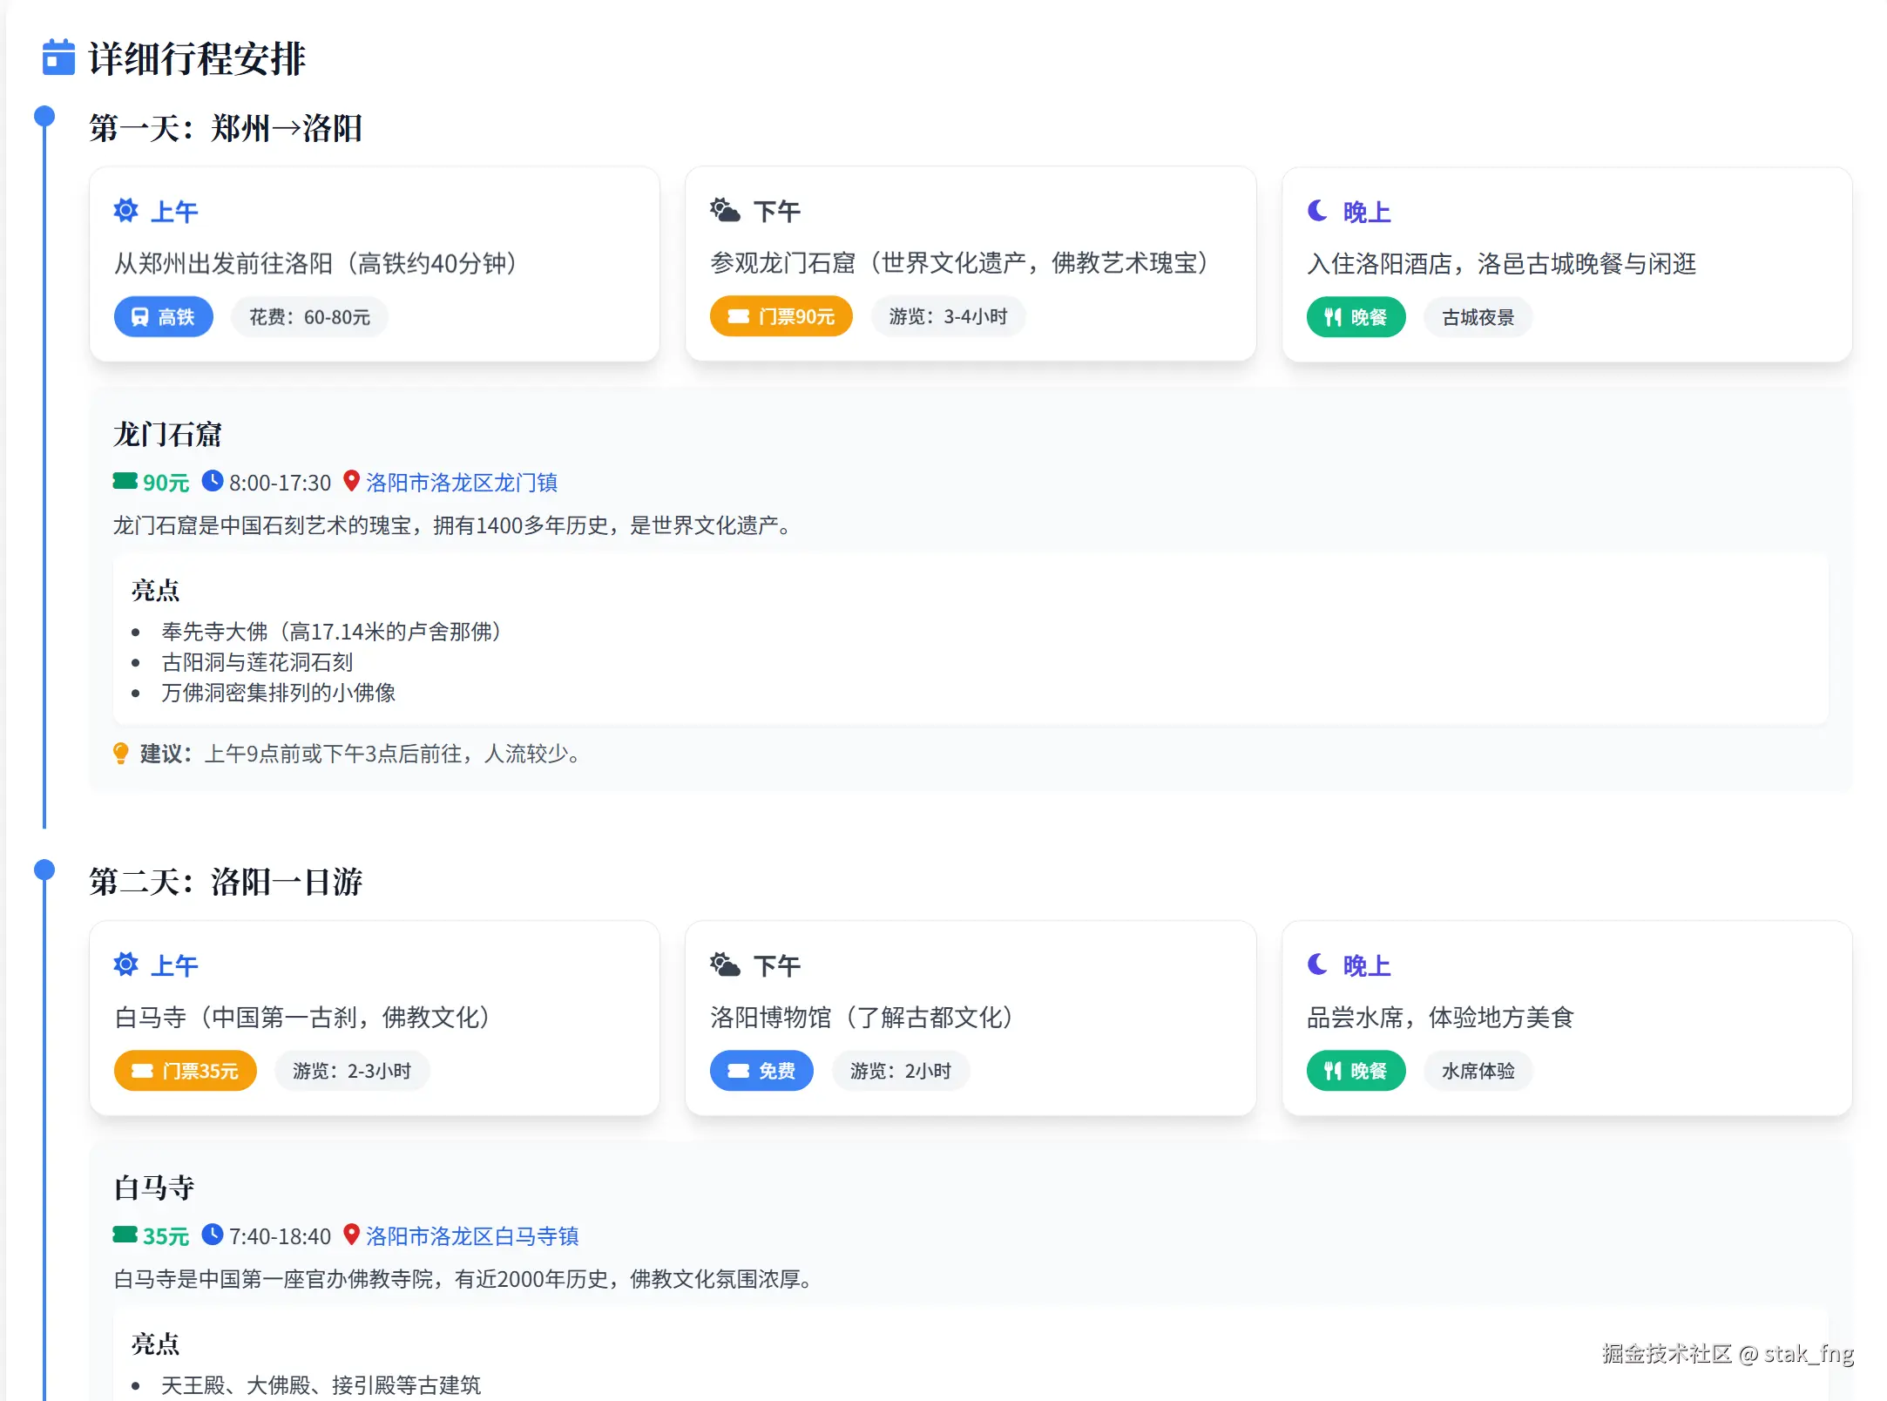This screenshot has height=1401, width=1887.
Task: Click the red pin icon before 洛阳市洛龙区龙门镇
Action: pyautogui.click(x=351, y=481)
